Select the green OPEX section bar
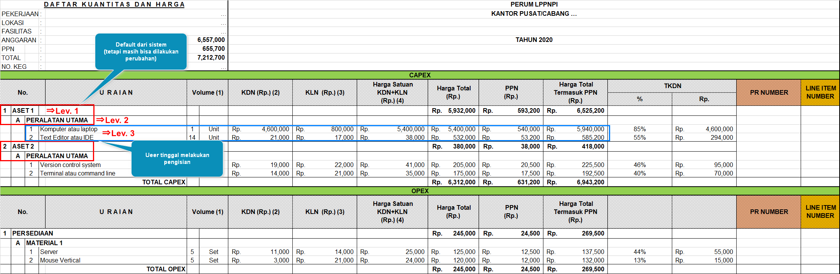This screenshot has width=840, height=274. coord(420,191)
